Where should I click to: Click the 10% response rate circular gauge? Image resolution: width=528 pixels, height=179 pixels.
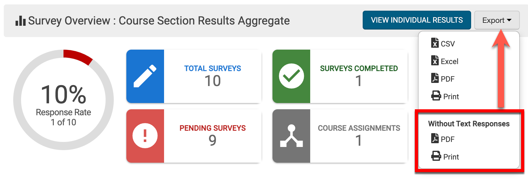click(63, 100)
